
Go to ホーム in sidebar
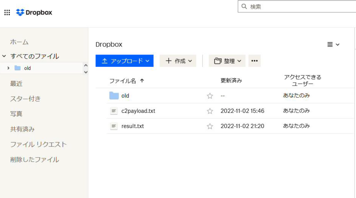click(x=19, y=42)
